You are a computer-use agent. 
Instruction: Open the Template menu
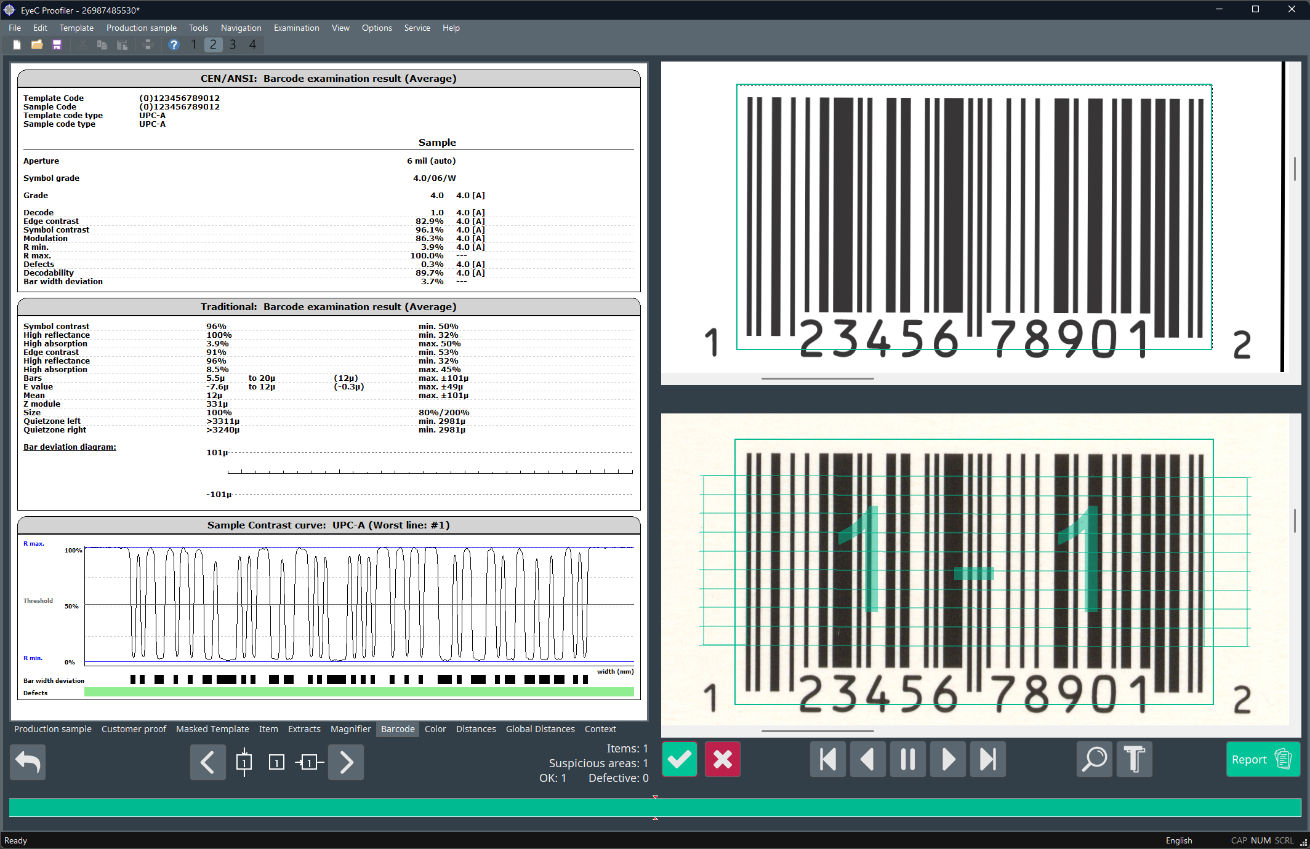[x=76, y=28]
